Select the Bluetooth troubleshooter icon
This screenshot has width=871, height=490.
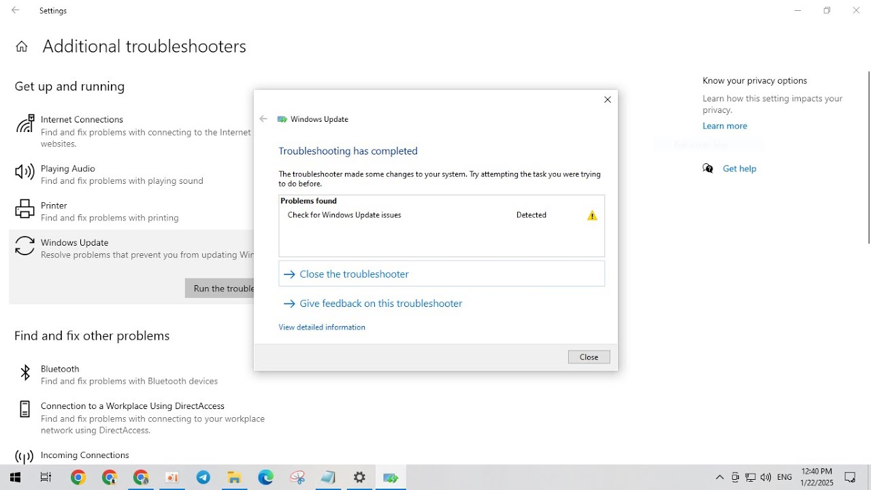tap(25, 372)
